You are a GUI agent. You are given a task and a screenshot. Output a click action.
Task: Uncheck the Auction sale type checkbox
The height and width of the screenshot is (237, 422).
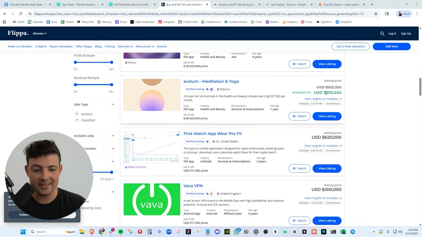tap(77, 114)
